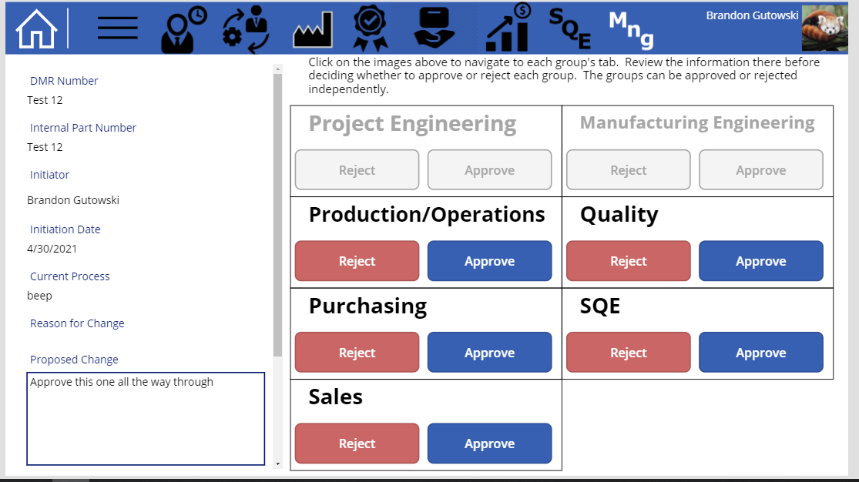859x482 pixels.
Task: Reject the Production/Operations group
Action: pyautogui.click(x=357, y=261)
